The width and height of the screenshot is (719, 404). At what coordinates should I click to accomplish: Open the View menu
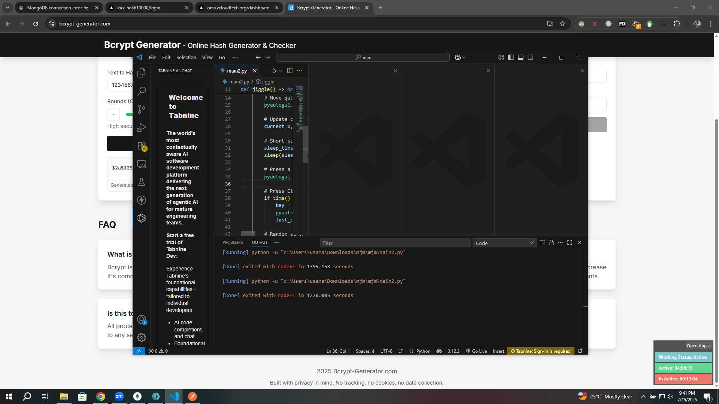(207, 57)
